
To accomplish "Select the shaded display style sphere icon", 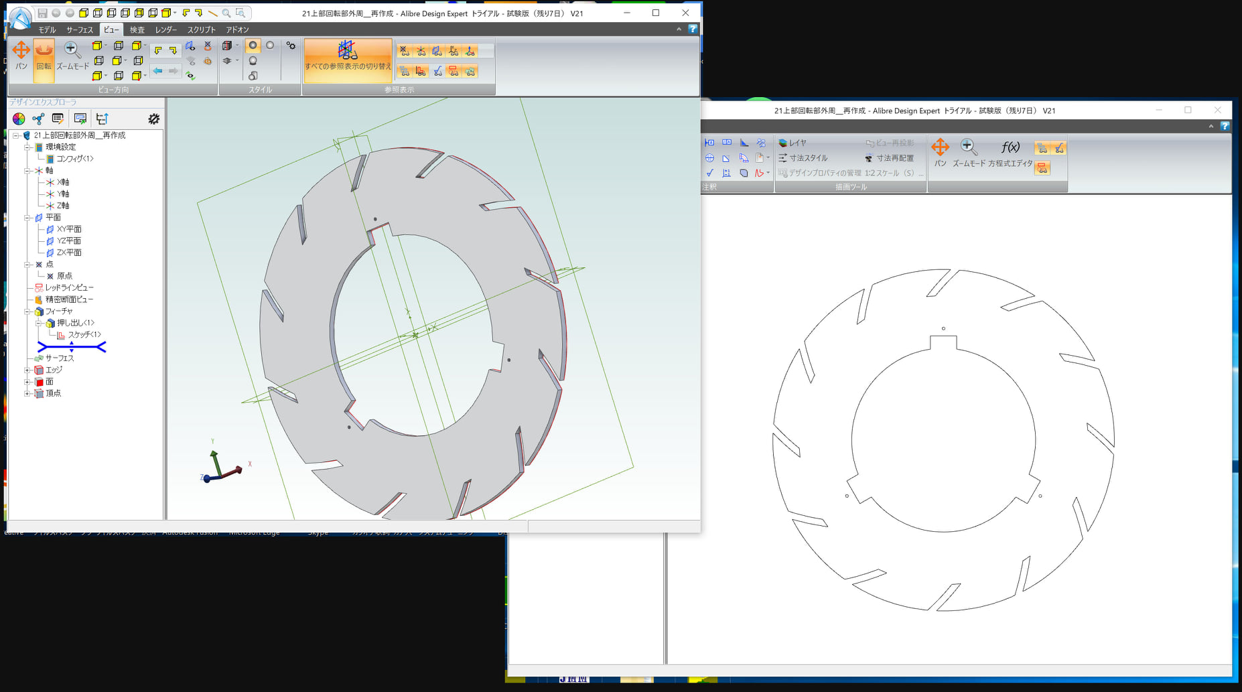I will point(253,46).
